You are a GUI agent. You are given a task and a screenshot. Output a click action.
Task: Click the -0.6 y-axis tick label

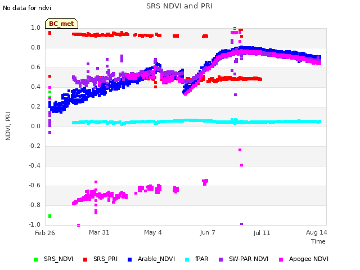(34, 185)
